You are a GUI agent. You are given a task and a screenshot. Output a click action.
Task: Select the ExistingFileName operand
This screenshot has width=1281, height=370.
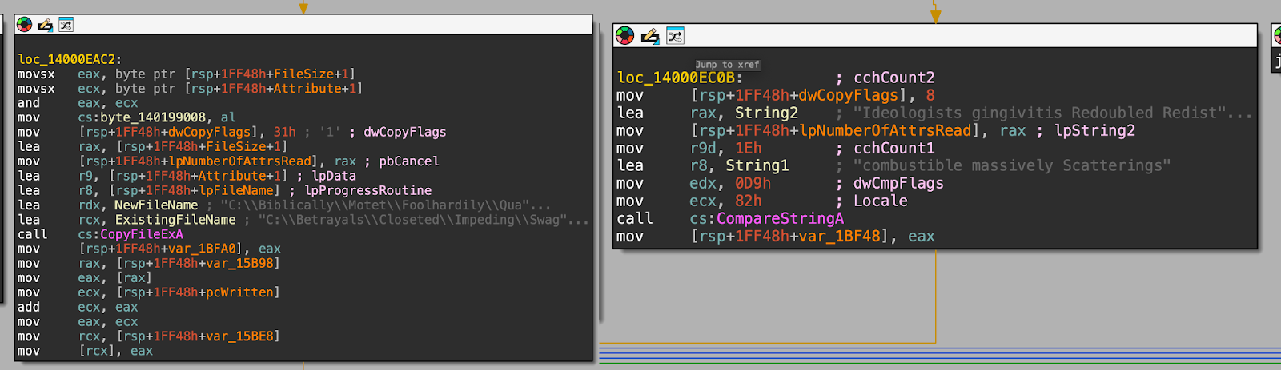tap(175, 220)
